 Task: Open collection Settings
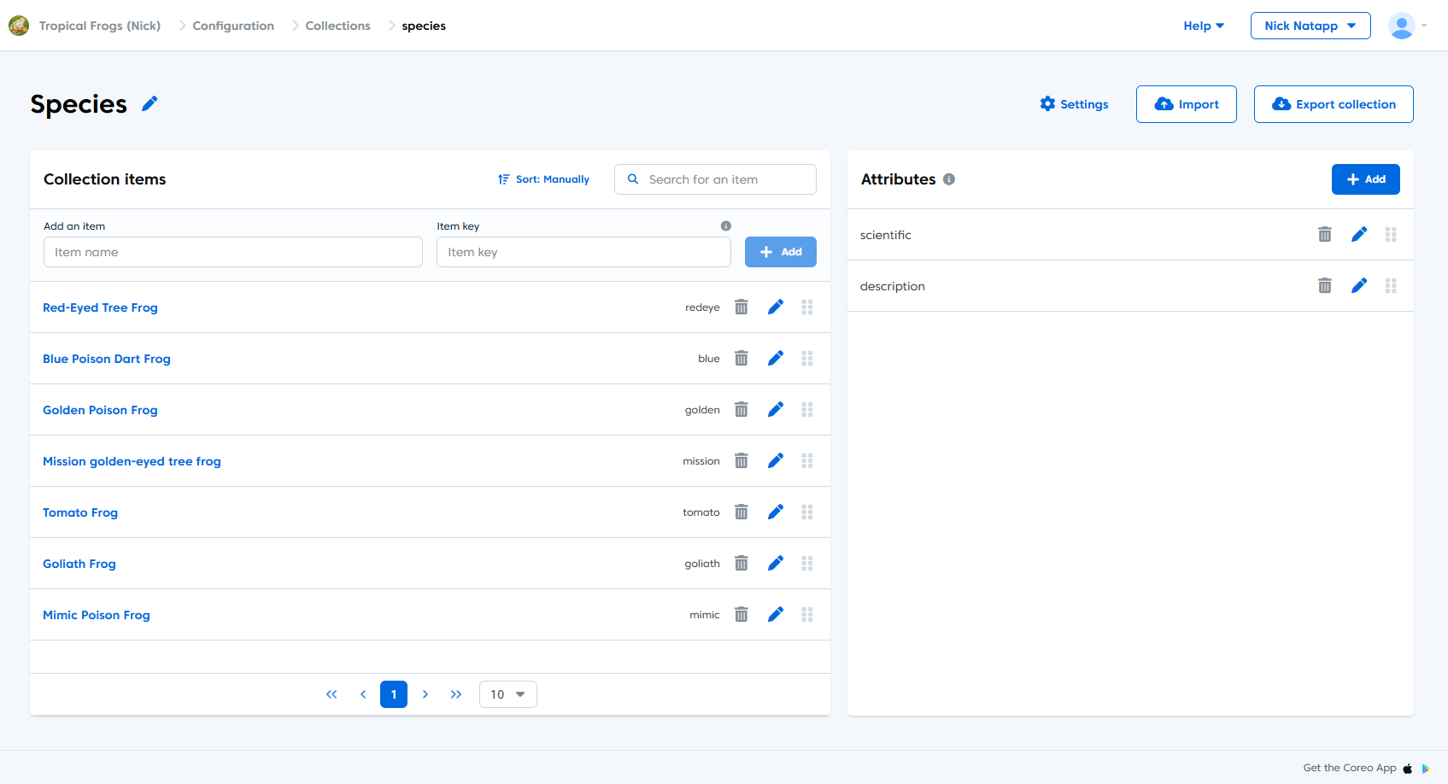point(1074,104)
